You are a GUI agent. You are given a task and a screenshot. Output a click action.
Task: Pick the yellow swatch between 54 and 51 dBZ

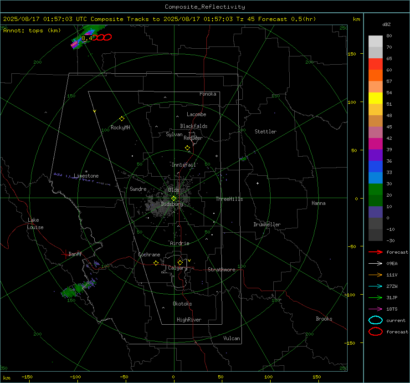point(375,98)
